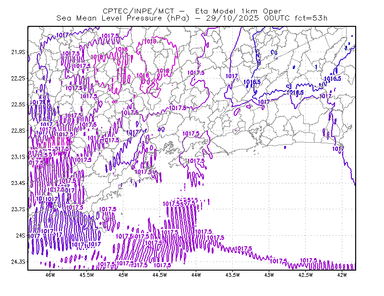Click the chart title 'Eta Model 1km Oper'

[x=238, y=11]
